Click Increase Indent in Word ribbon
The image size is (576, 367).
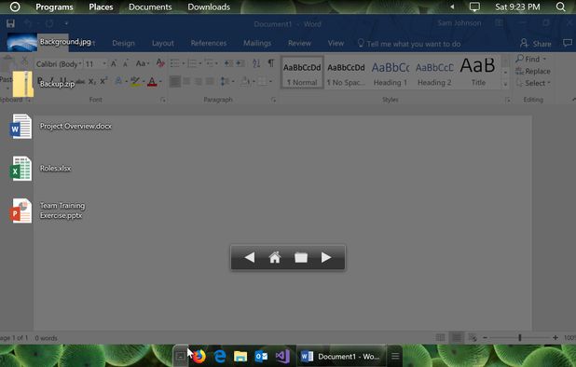[240, 63]
